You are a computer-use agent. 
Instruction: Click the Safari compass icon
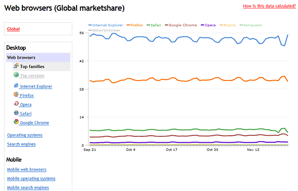click(x=16, y=113)
